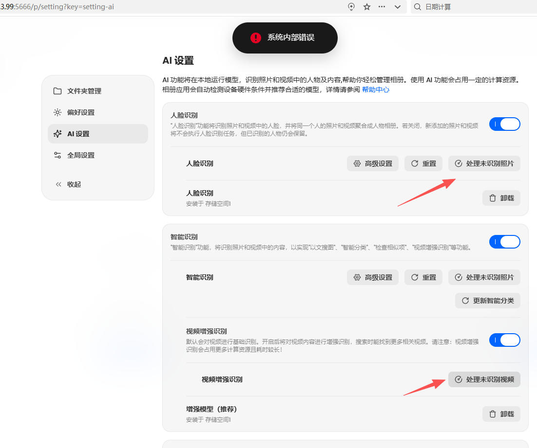Expand the address bar chevron dropdown
The image size is (537, 448).
[x=397, y=7]
